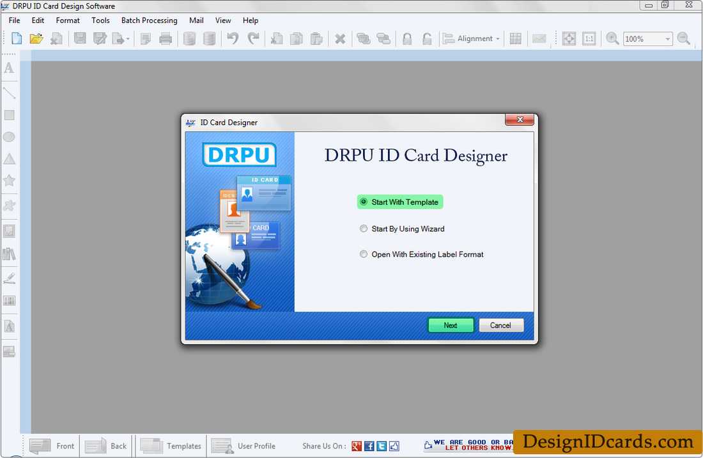Open the 100% zoom level dropdown

[x=668, y=39]
